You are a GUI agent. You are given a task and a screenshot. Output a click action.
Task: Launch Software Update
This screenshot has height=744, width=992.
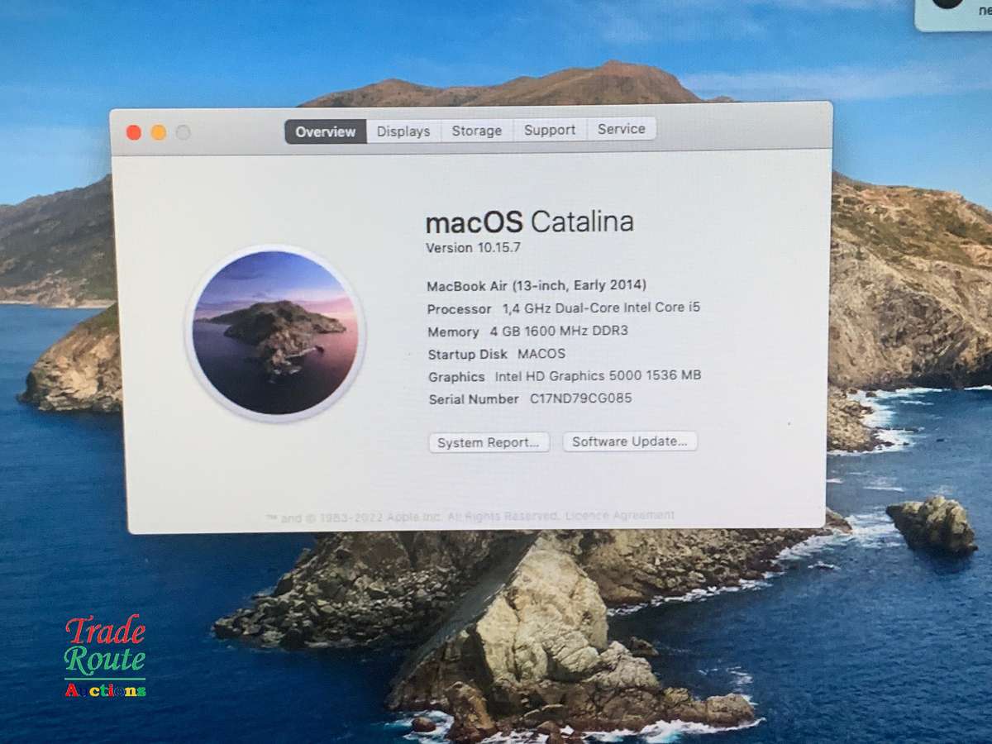pos(630,441)
